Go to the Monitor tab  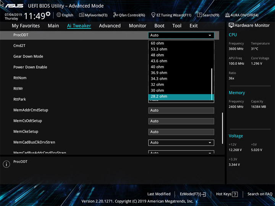pos(137,26)
